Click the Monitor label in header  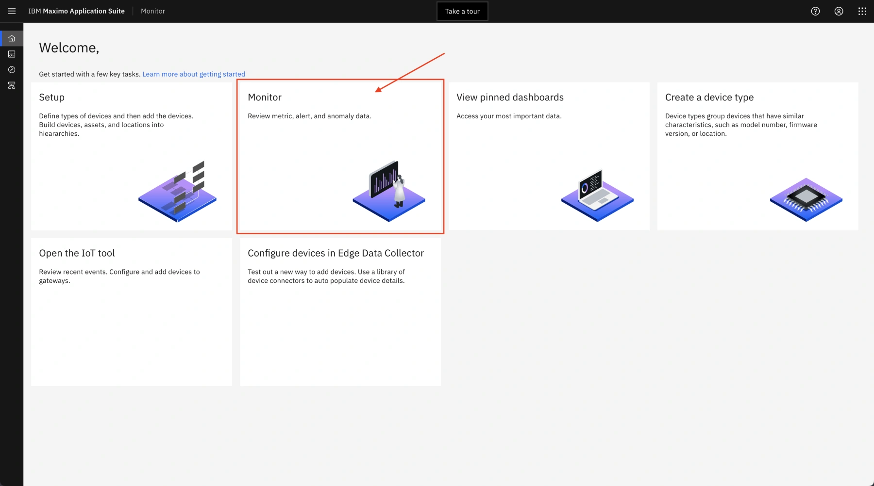click(x=153, y=11)
